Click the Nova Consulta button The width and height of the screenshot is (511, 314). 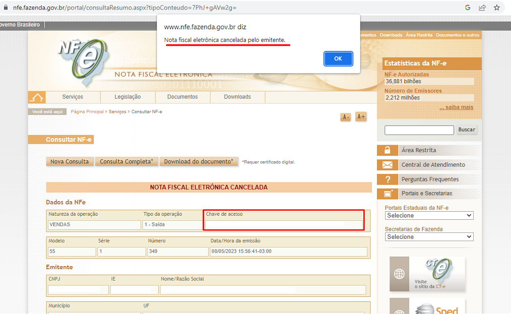[70, 162]
